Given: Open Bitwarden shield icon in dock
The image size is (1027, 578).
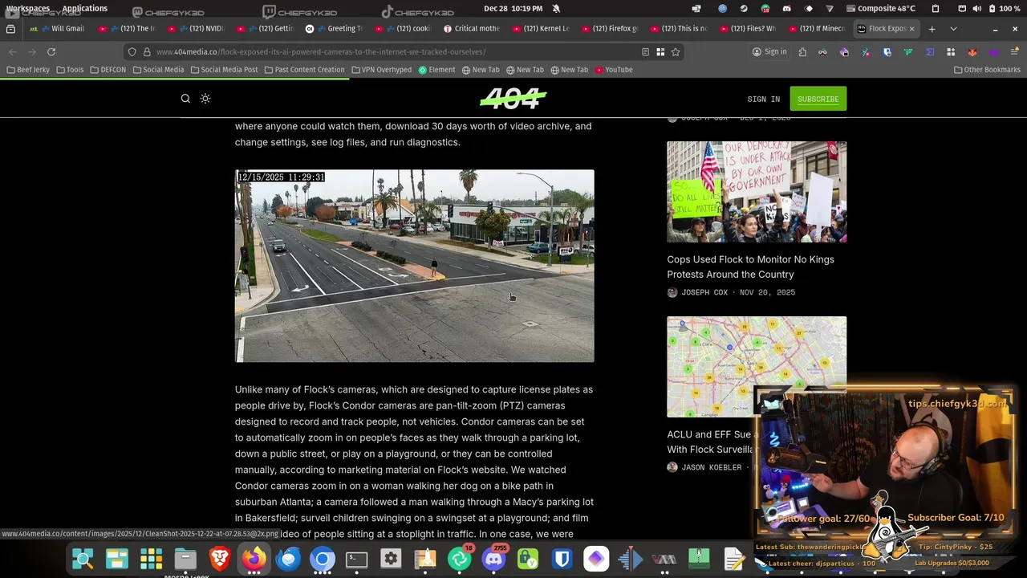Looking at the screenshot, I should point(562,559).
